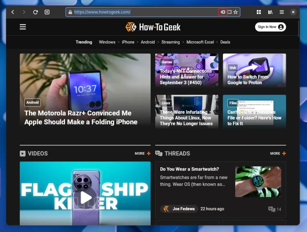
Task: Click the user avatar icon
Action: click(x=281, y=27)
